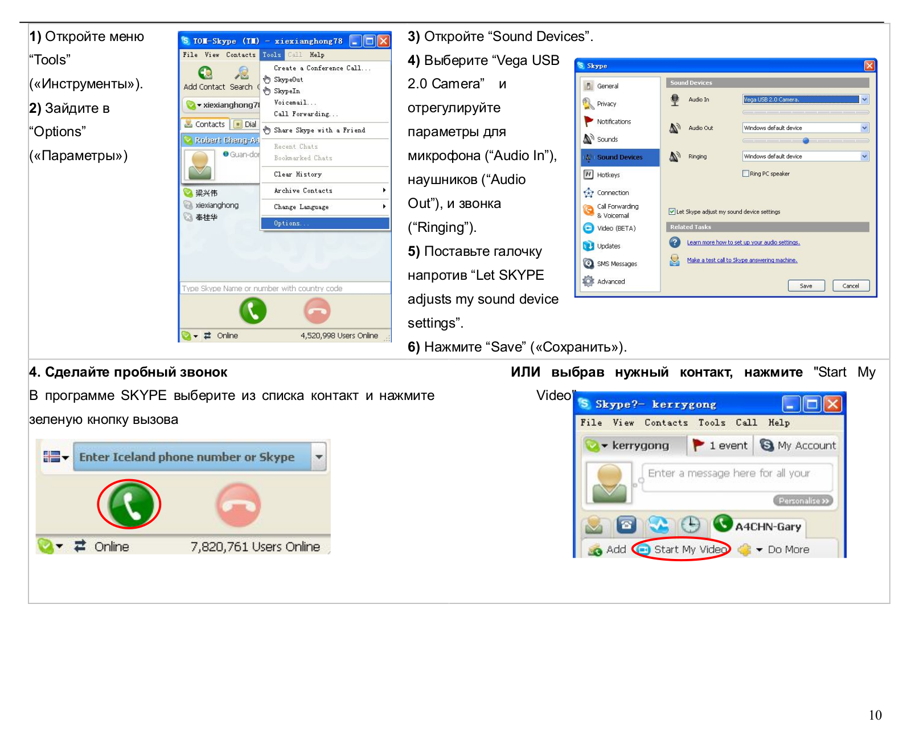Click circled green call button beside Iceland field
911x739 pixels.
131,505
